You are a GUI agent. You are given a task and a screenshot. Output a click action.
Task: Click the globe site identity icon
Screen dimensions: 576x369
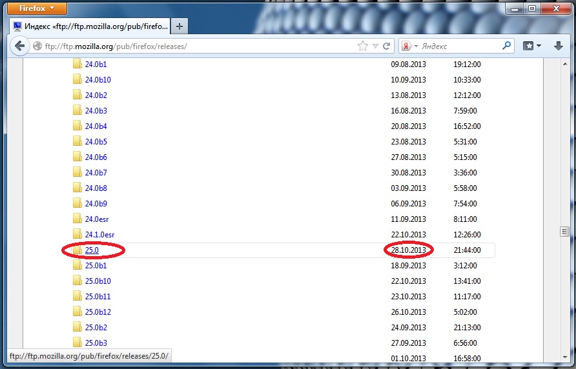[37, 46]
